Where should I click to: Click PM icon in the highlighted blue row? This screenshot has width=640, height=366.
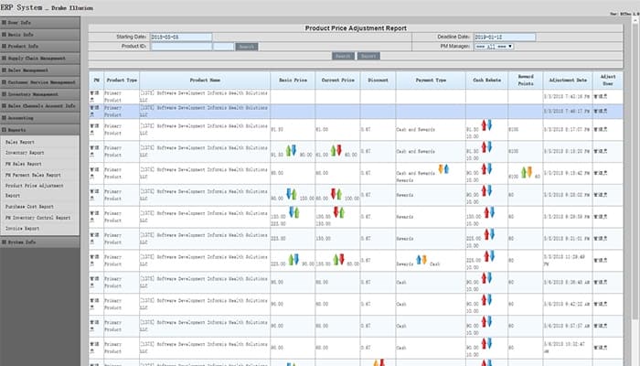(94, 111)
